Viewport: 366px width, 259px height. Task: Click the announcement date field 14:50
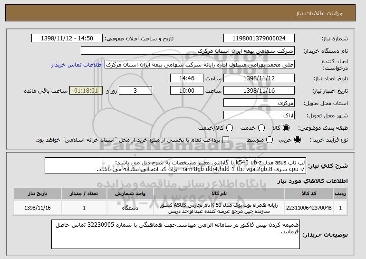pyautogui.click(x=67, y=38)
